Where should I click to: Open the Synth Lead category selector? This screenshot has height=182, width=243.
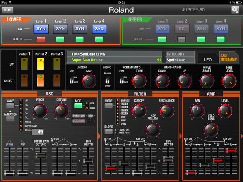point(180,60)
